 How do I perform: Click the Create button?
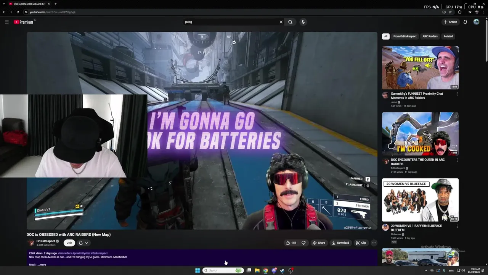tap(450, 22)
